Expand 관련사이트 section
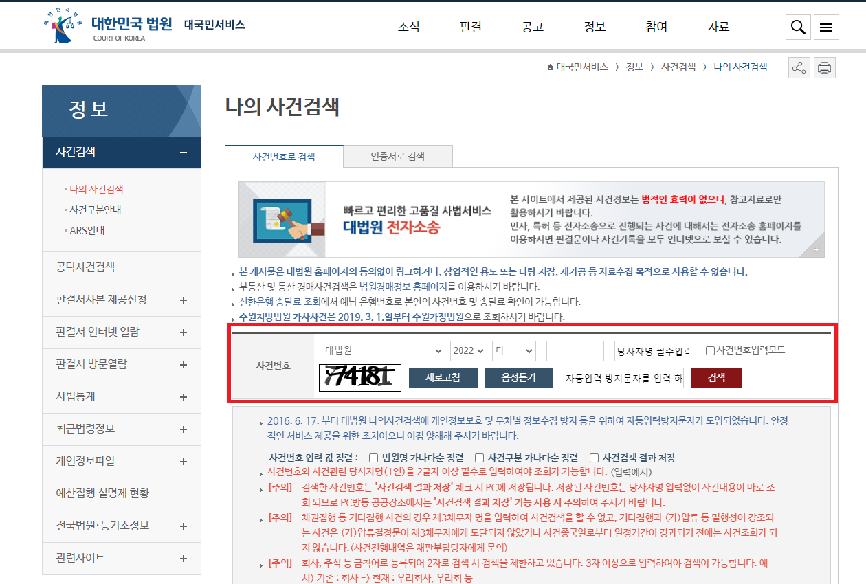Image resolution: width=866 pixels, height=584 pixels. pos(184,559)
